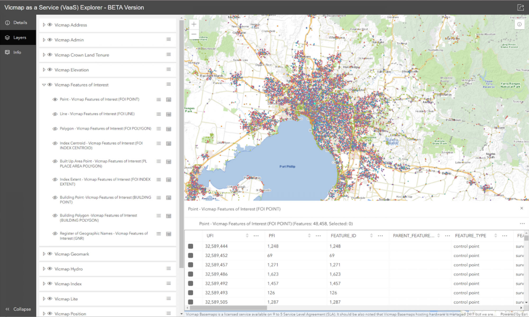Expand the Vicmap Admin group
This screenshot has height=317, width=529.
[x=44, y=40]
